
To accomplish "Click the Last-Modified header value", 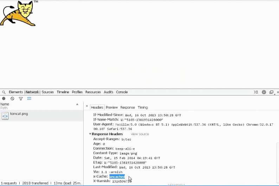I will pyautogui.click(x=147, y=167).
